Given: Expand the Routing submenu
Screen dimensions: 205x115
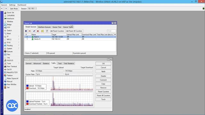Looking at the screenshot, I should click(19, 45).
